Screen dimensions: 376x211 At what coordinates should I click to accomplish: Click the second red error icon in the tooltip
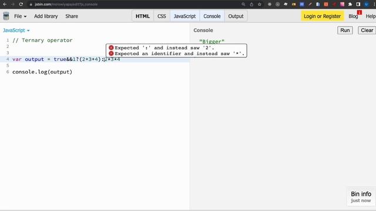pyautogui.click(x=111, y=53)
